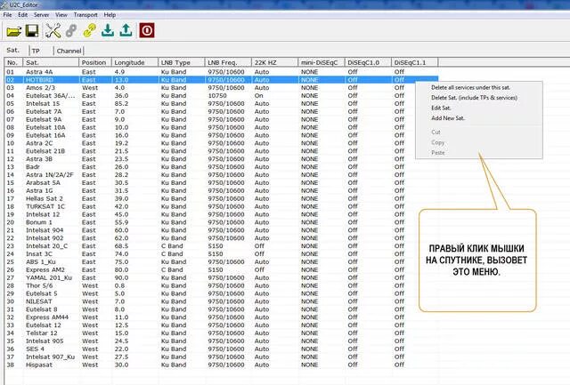Image resolution: width=570 pixels, height=385 pixels.
Task: Select the Insat 3C row
Action: click(221, 254)
